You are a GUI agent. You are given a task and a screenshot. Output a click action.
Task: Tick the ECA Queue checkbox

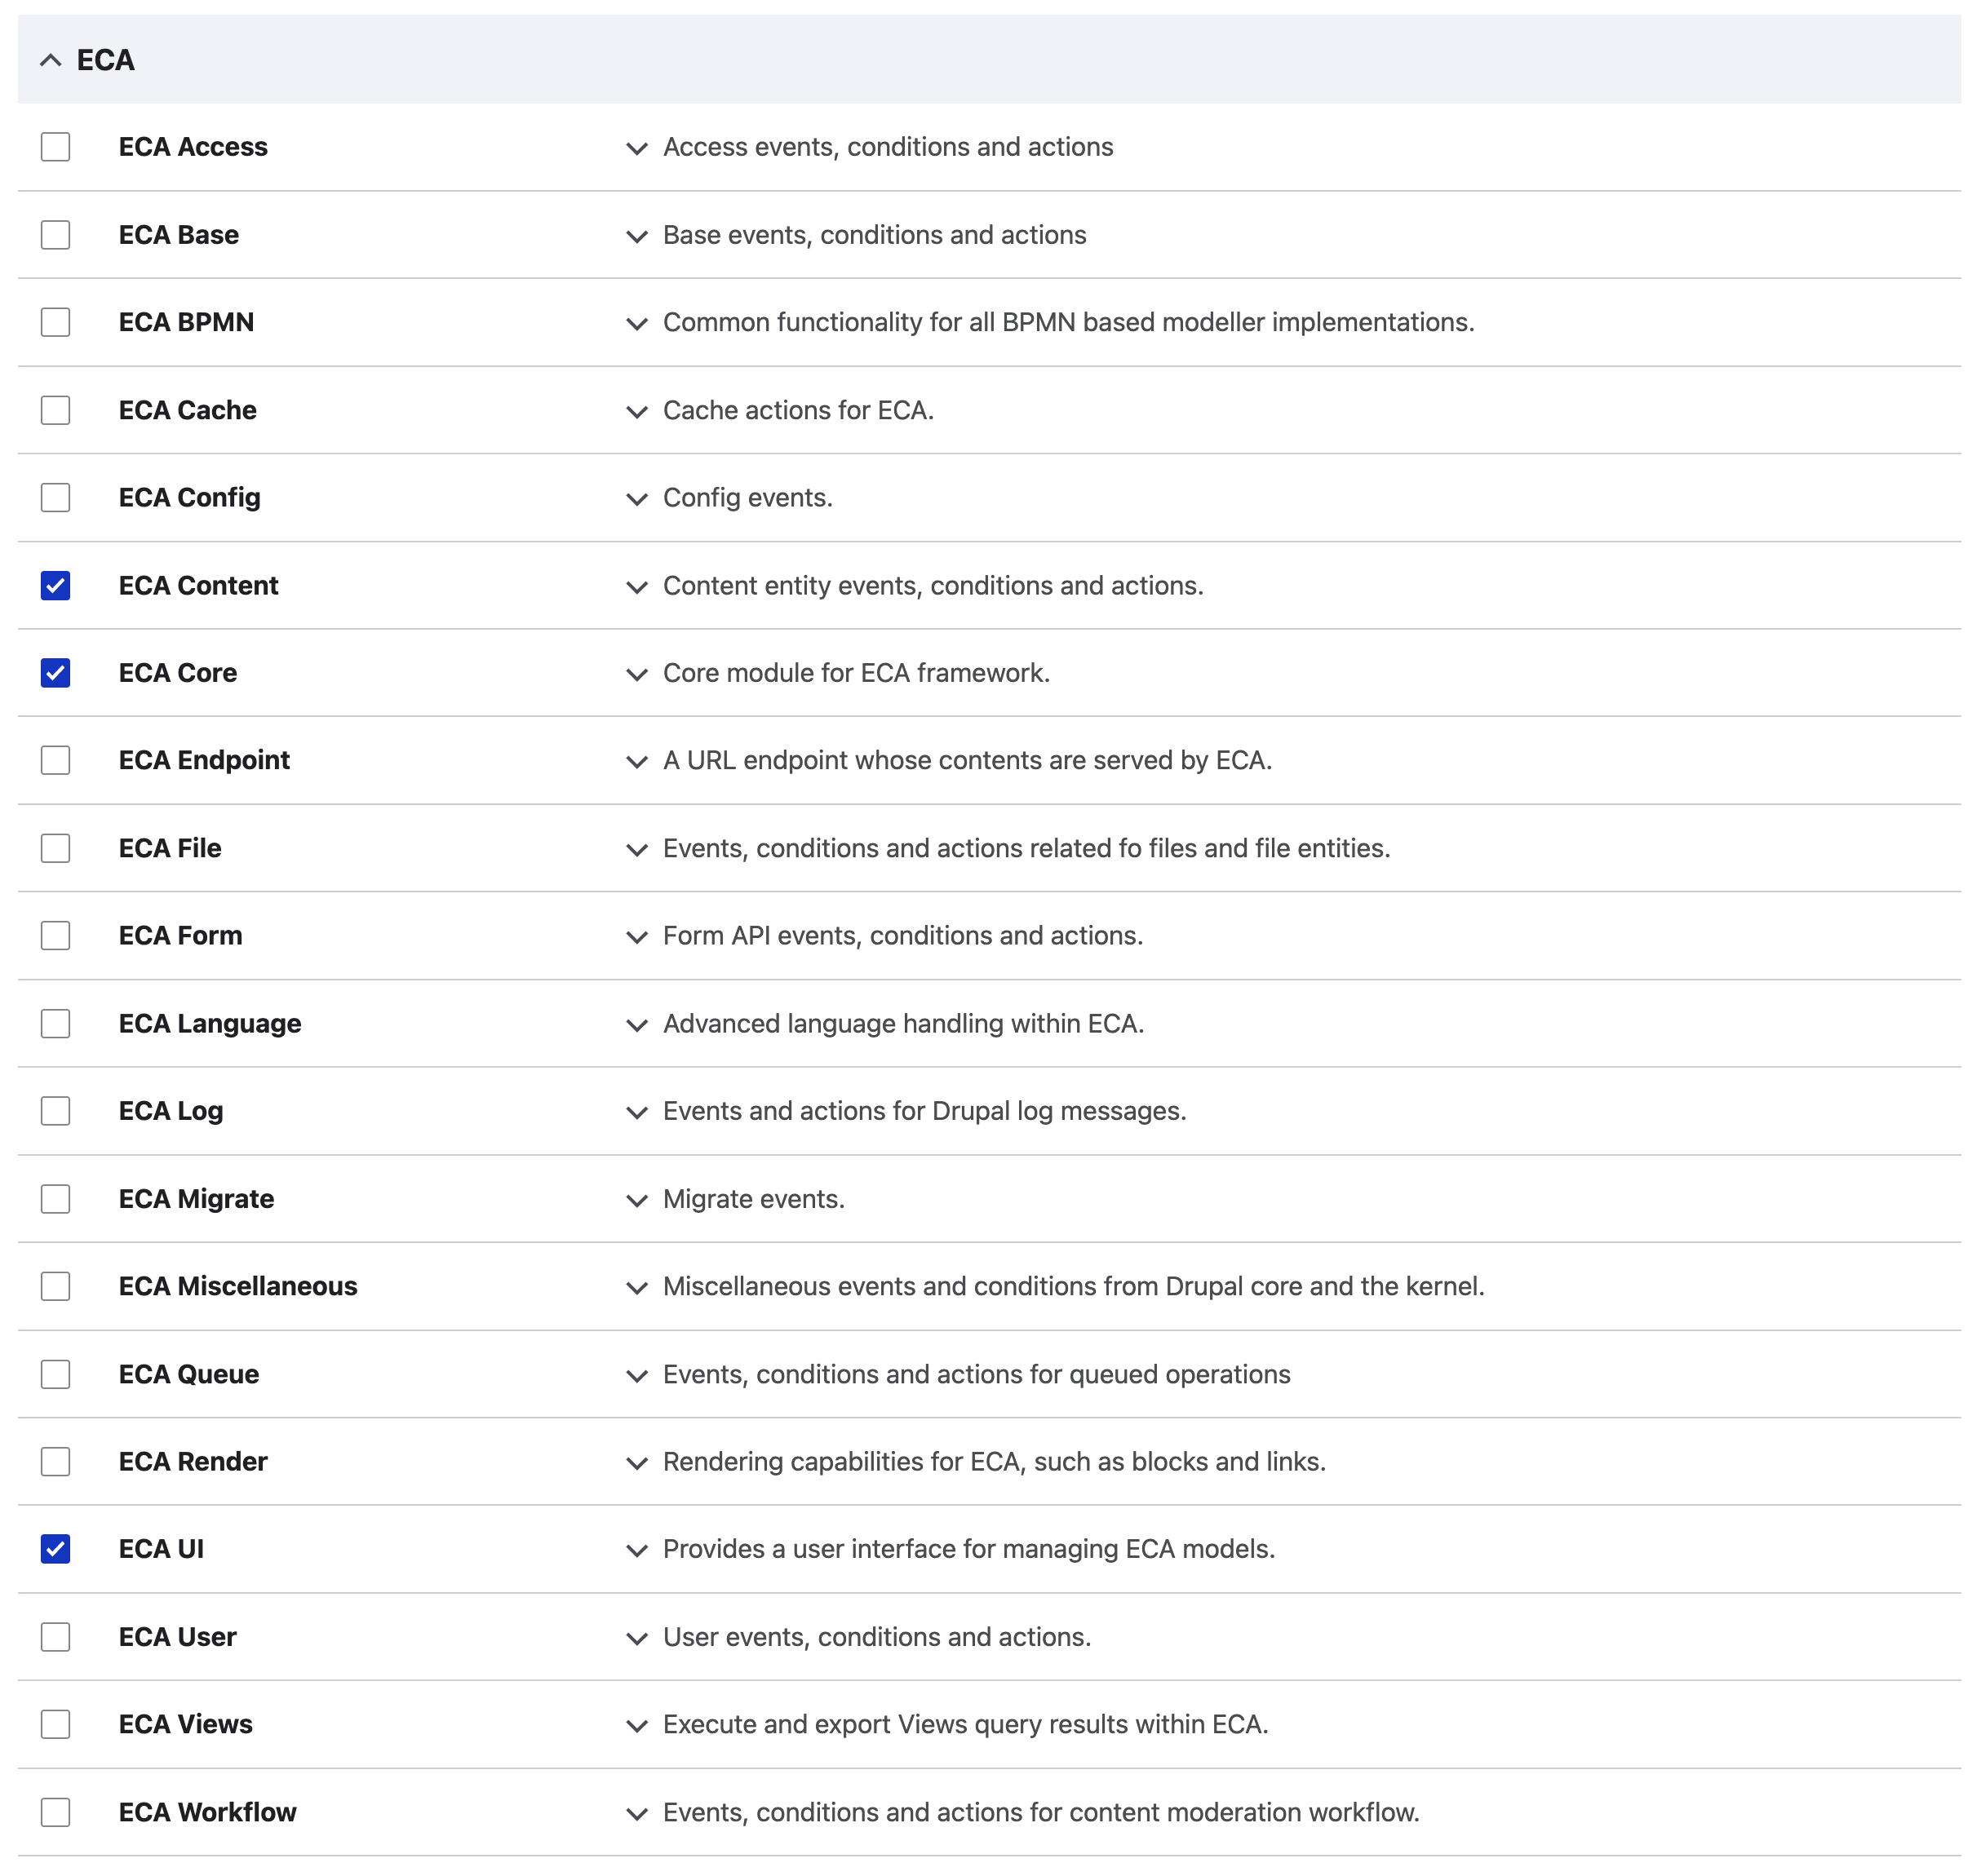pos(55,1374)
